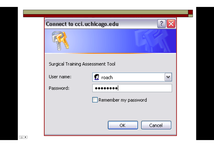Expand the User name dropdown arrow
The width and height of the screenshot is (214, 147).
(168, 77)
